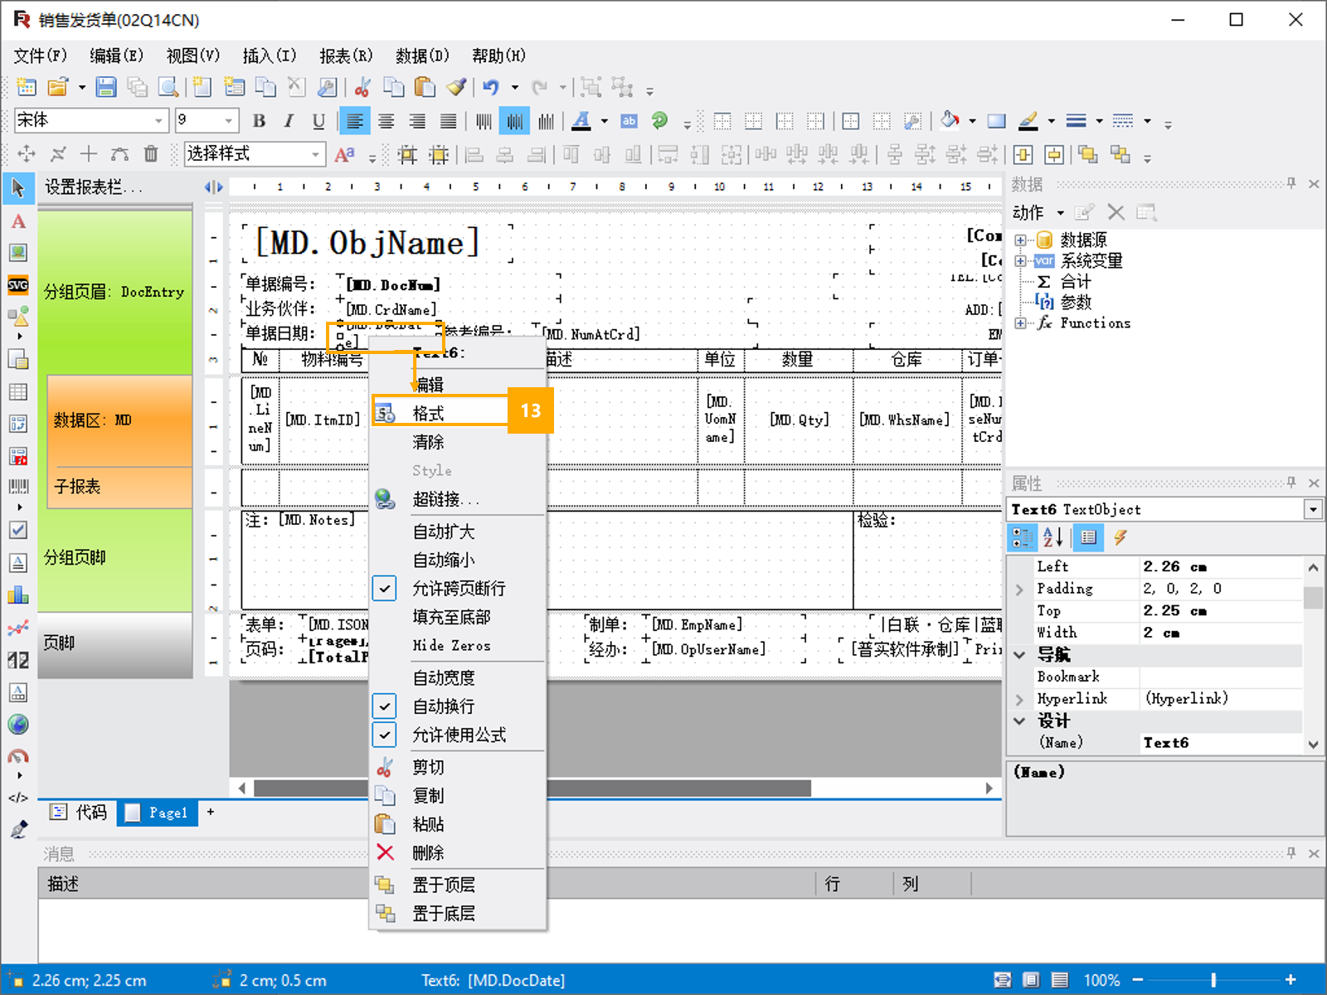Viewport: 1327px width, 995px height.
Task: Open the font name 宋体 dropdown
Action: 158,121
